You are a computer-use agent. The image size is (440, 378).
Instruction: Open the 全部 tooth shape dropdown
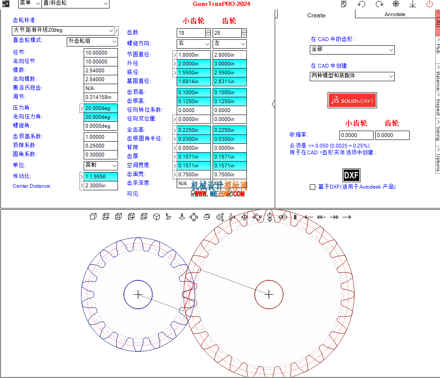(x=352, y=49)
